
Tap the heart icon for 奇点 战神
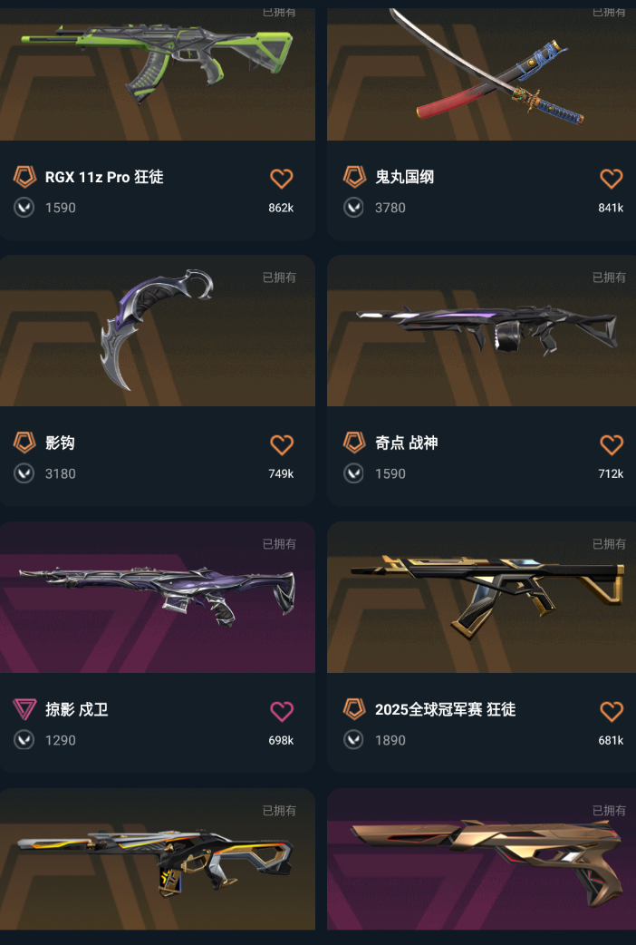click(x=612, y=444)
